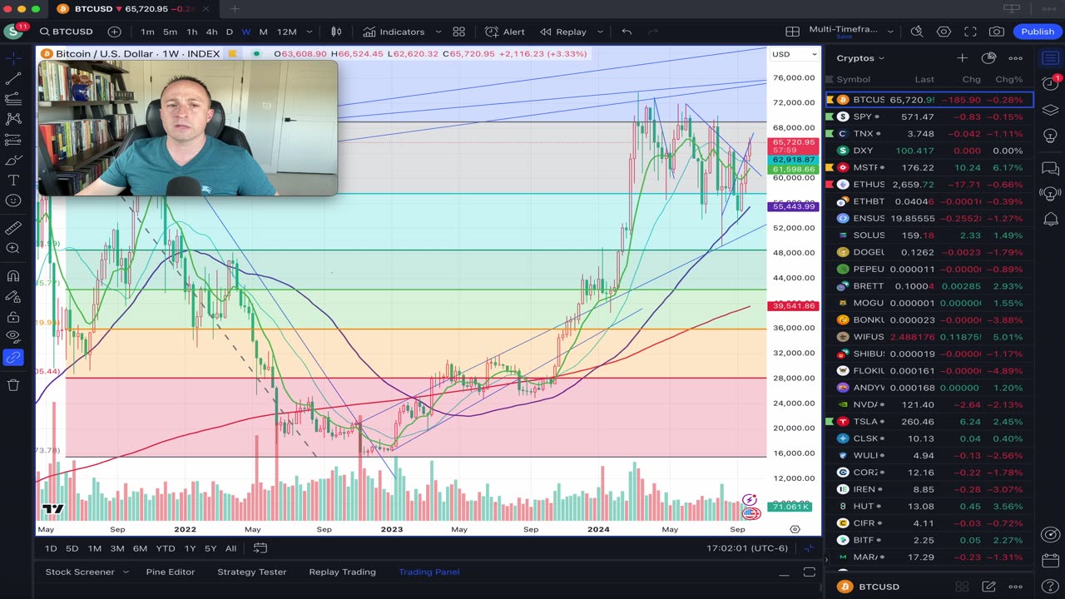
Task: Open help center question mark icon
Action: 1050,587
